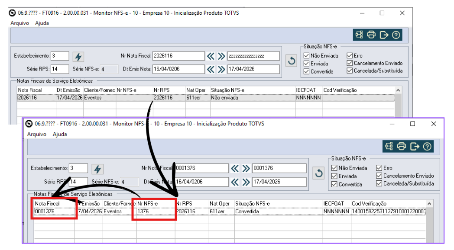The height and width of the screenshot is (250, 454).
Task: Click the printer icon in front window toolbar
Action: pos(401,146)
